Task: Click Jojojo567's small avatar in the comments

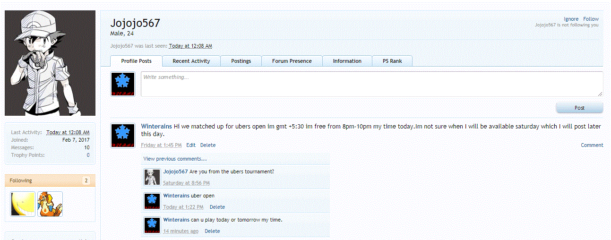Action: pyautogui.click(x=152, y=177)
